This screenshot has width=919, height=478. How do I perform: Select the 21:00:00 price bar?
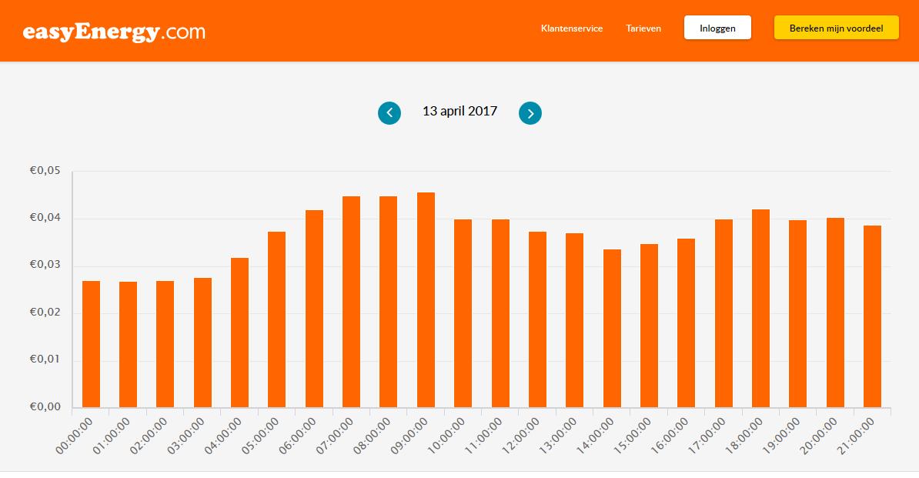[x=872, y=316]
